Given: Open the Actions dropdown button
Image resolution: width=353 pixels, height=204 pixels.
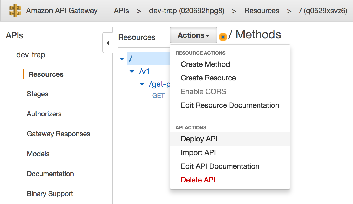Looking at the screenshot, I should [x=193, y=35].
